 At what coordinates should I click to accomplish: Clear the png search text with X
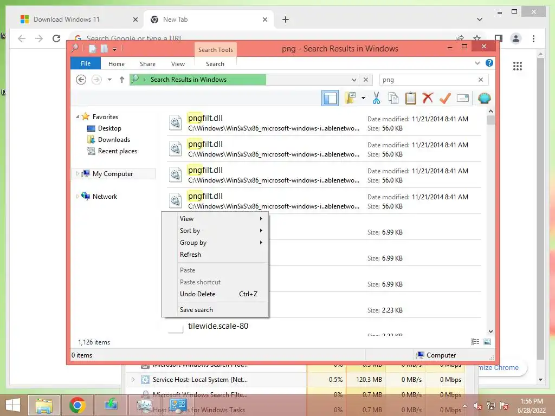pyautogui.click(x=481, y=80)
